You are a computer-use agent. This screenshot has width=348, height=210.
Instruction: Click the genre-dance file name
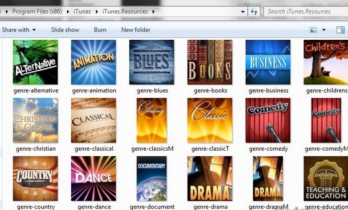click(x=94, y=207)
